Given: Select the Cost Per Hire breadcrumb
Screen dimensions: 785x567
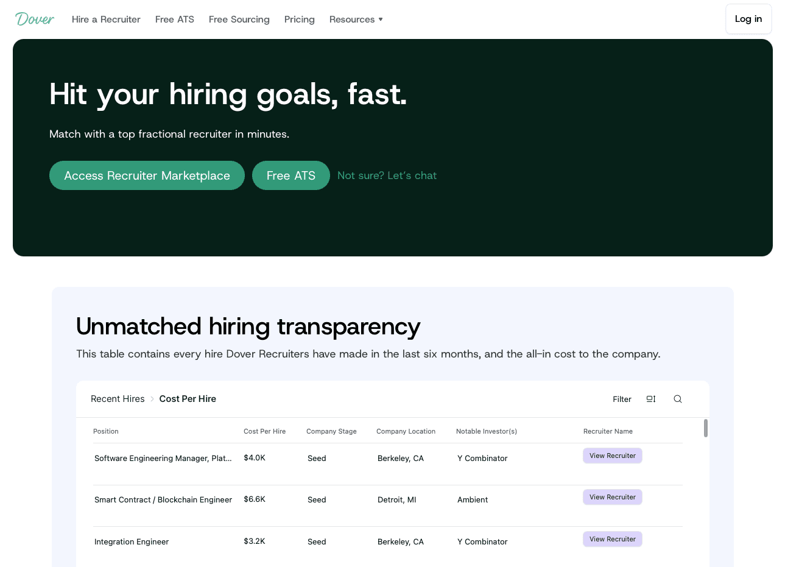Looking at the screenshot, I should tap(188, 399).
